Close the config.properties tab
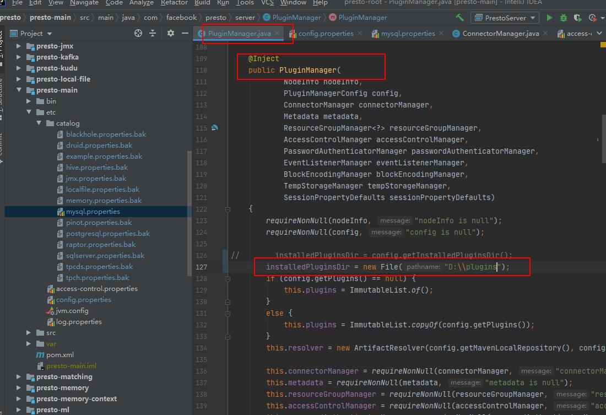606x415 pixels. pyautogui.click(x=360, y=33)
